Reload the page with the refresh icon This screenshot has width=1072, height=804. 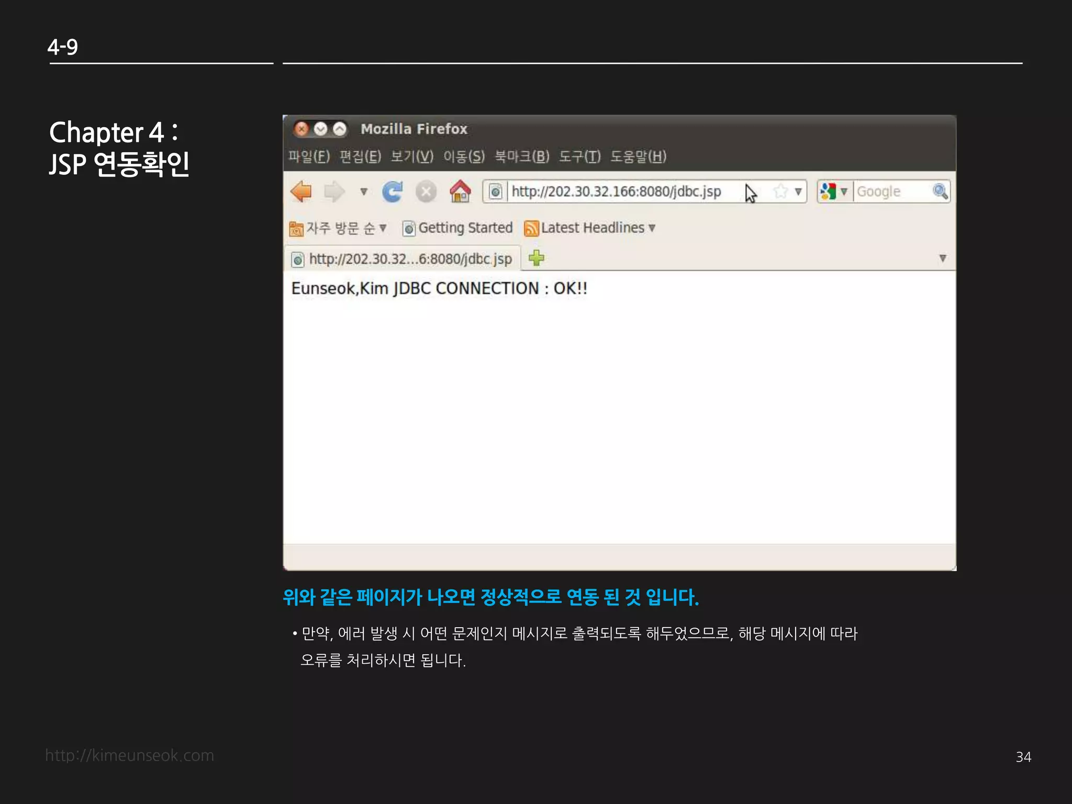coord(392,192)
